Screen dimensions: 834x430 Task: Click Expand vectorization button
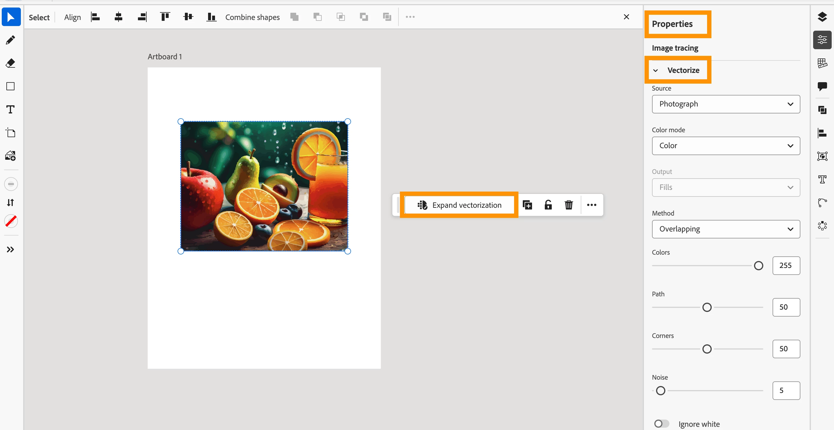459,205
